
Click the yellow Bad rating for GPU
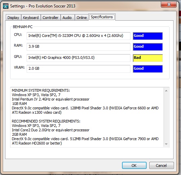click(148, 58)
